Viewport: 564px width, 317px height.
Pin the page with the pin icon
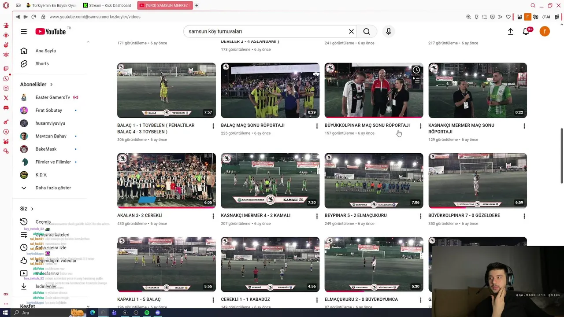(x=476, y=17)
